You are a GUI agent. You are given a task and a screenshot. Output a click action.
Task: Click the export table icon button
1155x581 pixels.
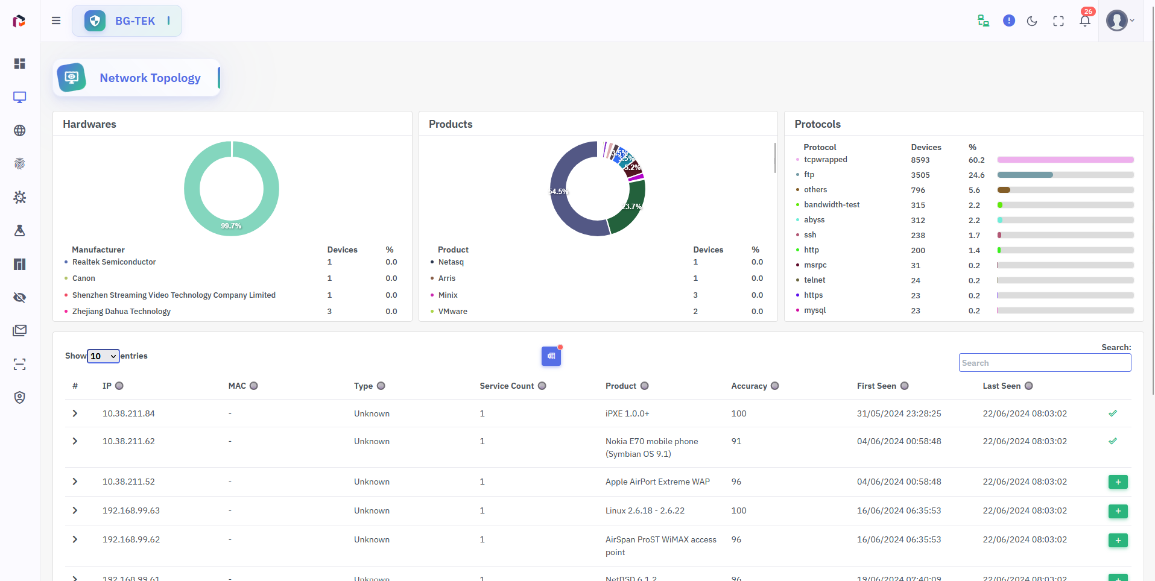tap(551, 356)
